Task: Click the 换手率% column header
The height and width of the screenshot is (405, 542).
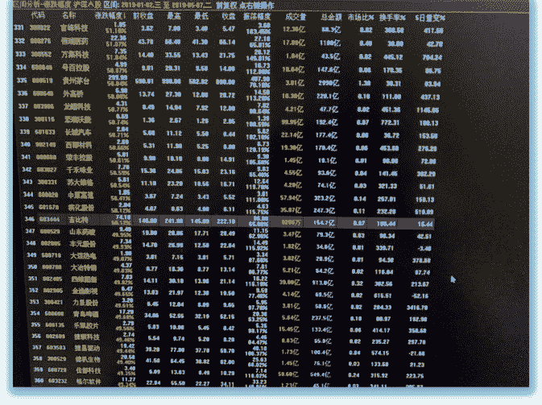Action: click(391, 17)
